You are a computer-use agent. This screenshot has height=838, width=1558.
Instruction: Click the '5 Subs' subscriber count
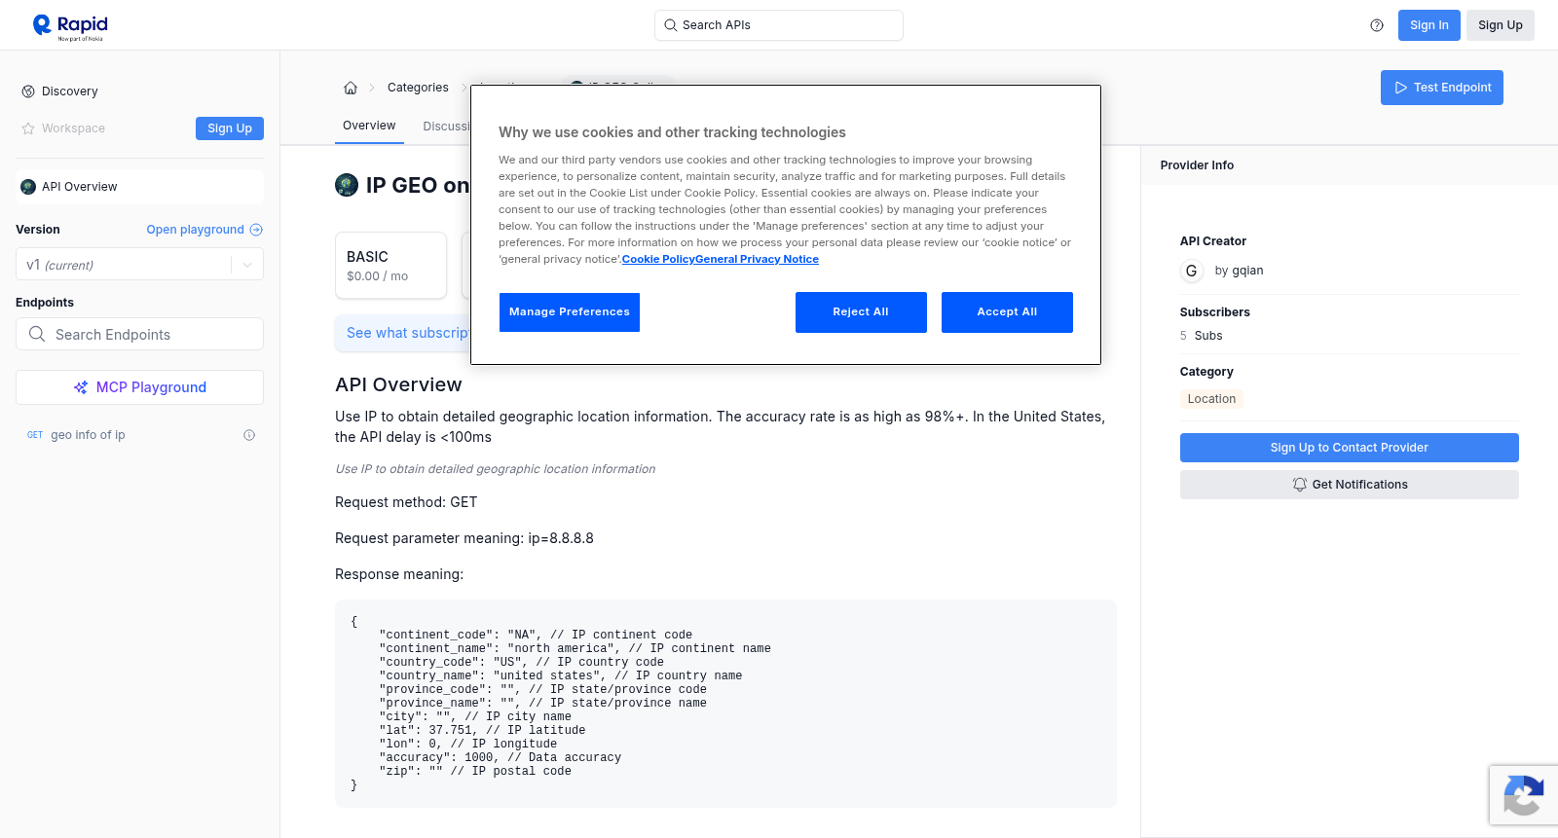click(1202, 336)
